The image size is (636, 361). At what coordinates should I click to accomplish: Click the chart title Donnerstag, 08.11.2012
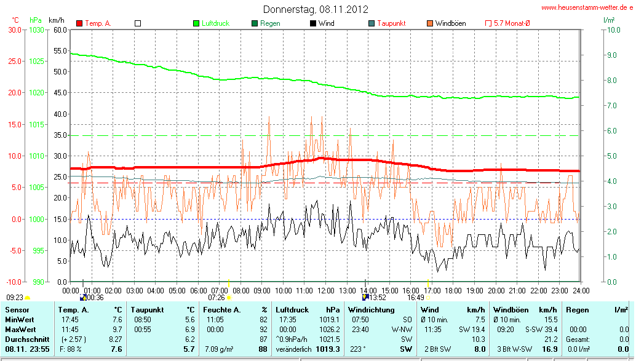tap(316, 9)
